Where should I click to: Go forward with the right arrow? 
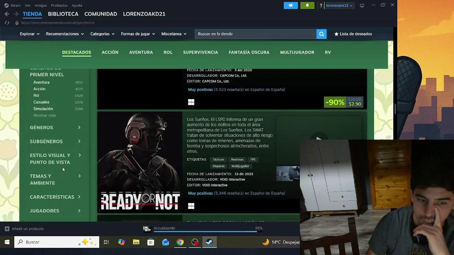pos(16,14)
